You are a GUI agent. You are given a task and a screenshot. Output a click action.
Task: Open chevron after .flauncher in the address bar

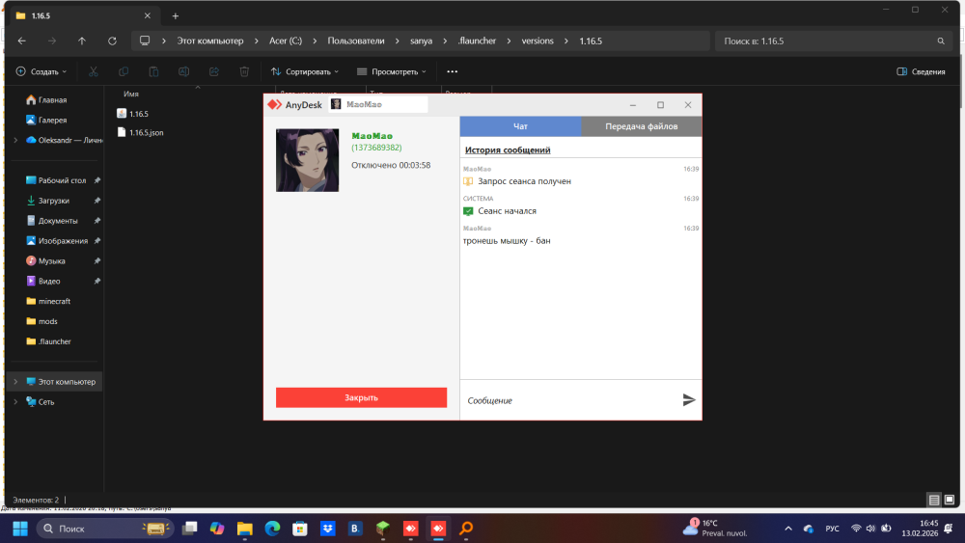coord(509,41)
